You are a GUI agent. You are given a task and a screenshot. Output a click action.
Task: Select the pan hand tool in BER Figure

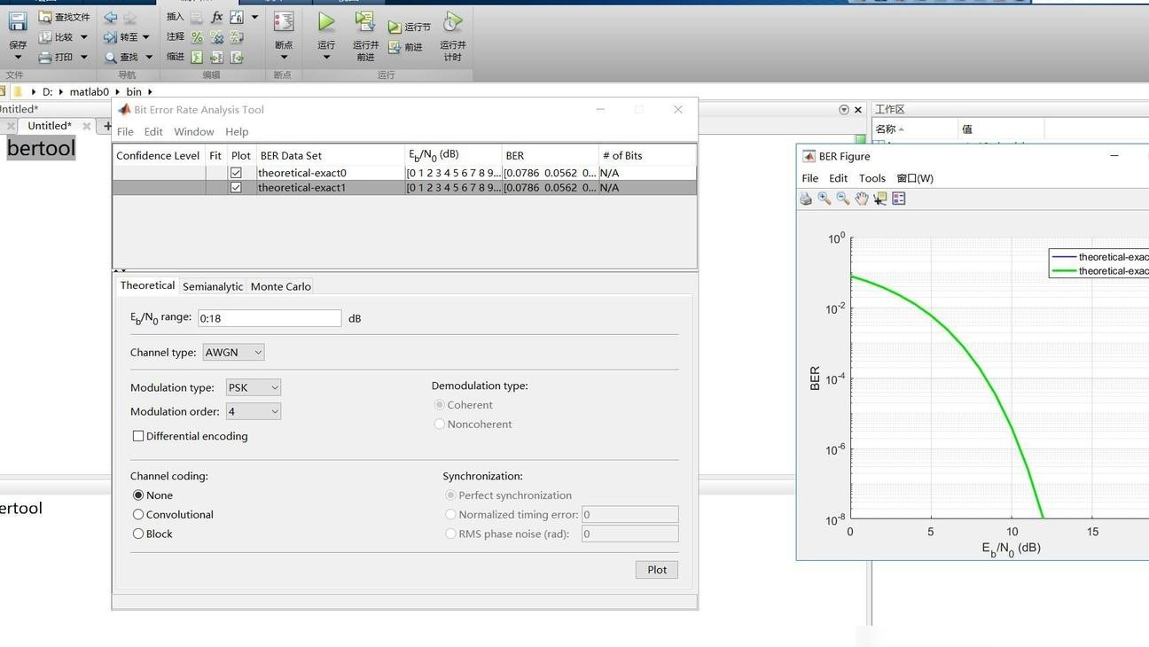[x=862, y=199]
